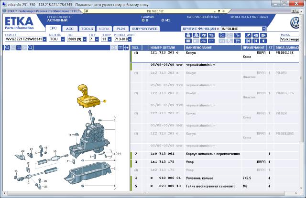This screenshot has height=198, width=306.
Task: Click ЗАЯВКА НА СБОРНЫЙ ЗАКАЗ header link
Action: (249, 17)
